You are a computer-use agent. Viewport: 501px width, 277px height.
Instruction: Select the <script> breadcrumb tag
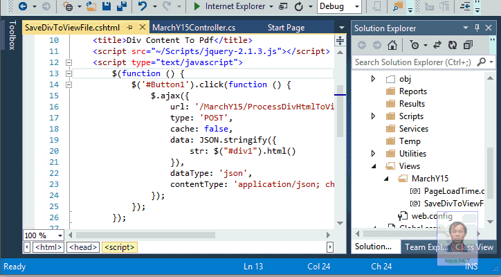(x=120, y=247)
